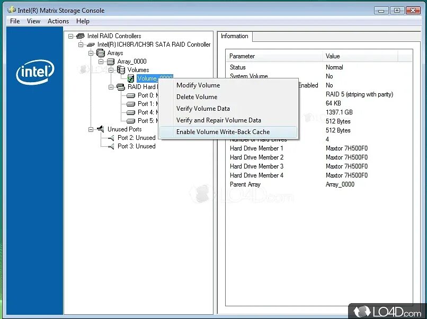Click the Array_0000 value in table
This screenshot has width=427, height=319.
pyautogui.click(x=340, y=184)
